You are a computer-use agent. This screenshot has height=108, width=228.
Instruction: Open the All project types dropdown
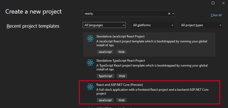tap(201, 25)
